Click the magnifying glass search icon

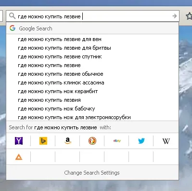point(12,16)
